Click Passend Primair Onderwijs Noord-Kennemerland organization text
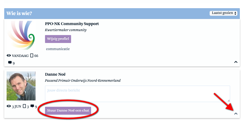 click(83, 81)
